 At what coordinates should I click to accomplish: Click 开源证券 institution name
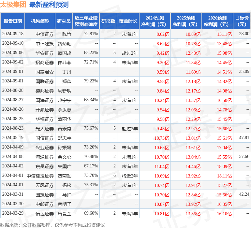click(x=45, y=110)
